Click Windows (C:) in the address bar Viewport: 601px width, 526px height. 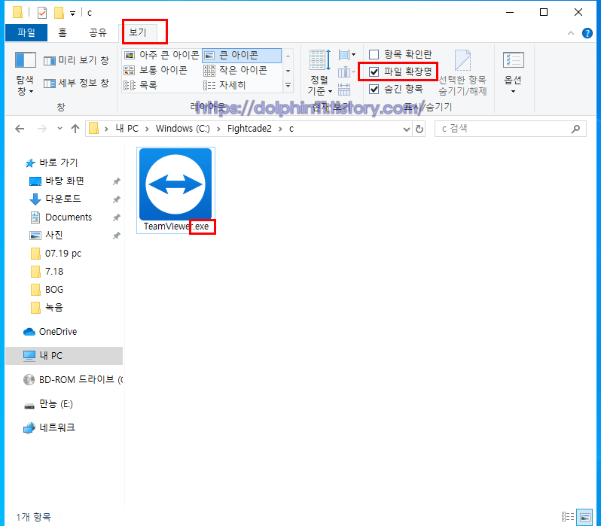click(183, 129)
